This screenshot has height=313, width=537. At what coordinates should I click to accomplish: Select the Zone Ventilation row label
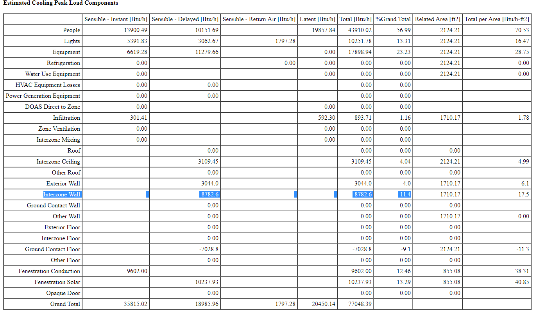(x=59, y=129)
